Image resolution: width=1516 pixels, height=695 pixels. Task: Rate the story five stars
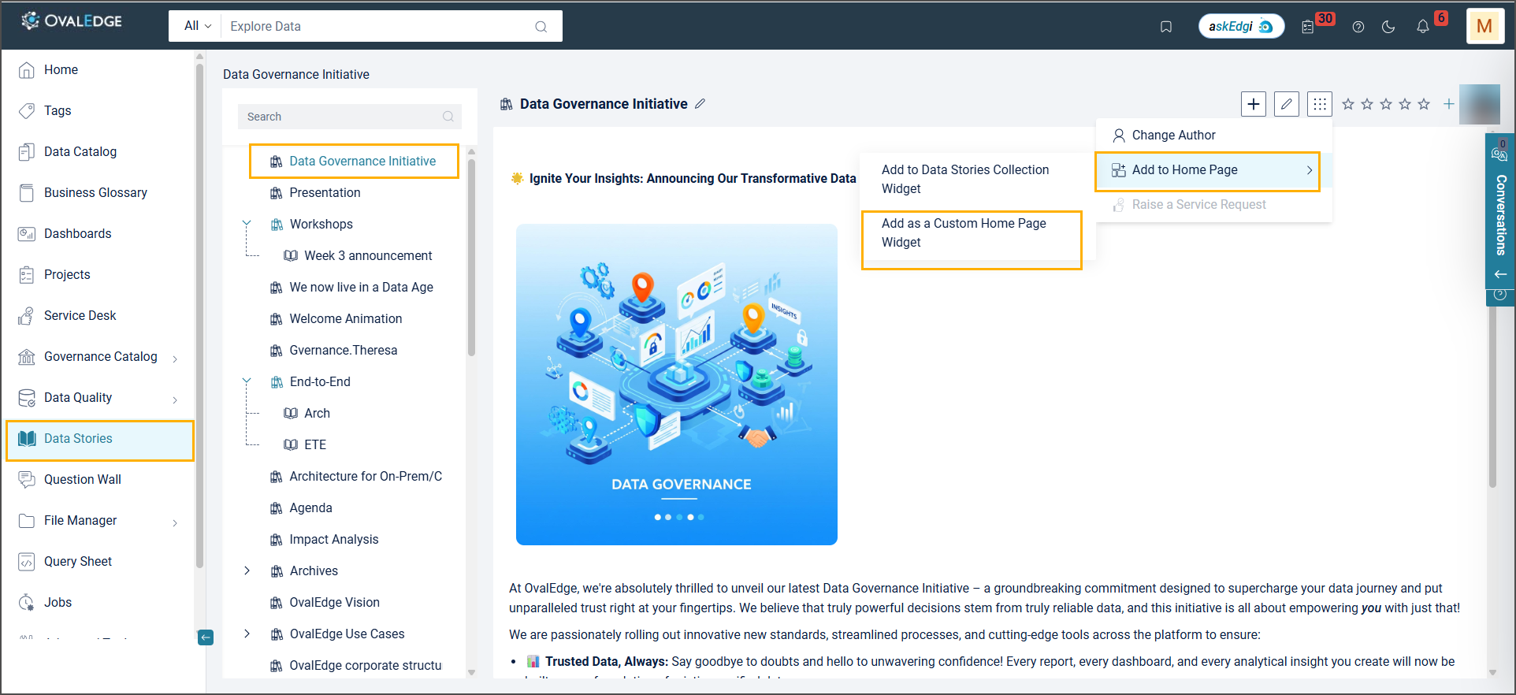point(1424,104)
